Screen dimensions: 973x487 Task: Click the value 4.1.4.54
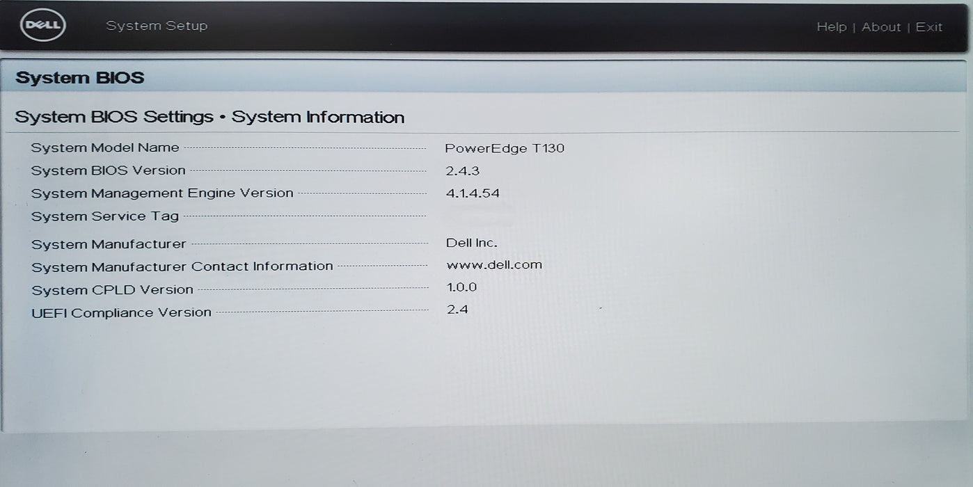point(473,193)
